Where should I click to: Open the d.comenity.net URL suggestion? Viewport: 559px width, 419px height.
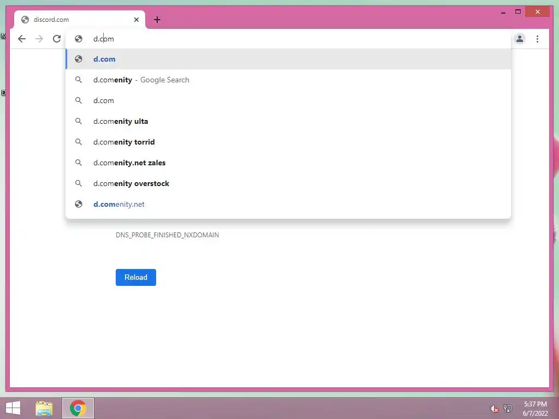pos(288,204)
